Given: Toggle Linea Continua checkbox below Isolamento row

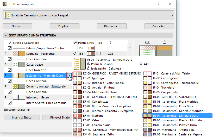Looking at the screenshot, I should [x=10, y=81].
